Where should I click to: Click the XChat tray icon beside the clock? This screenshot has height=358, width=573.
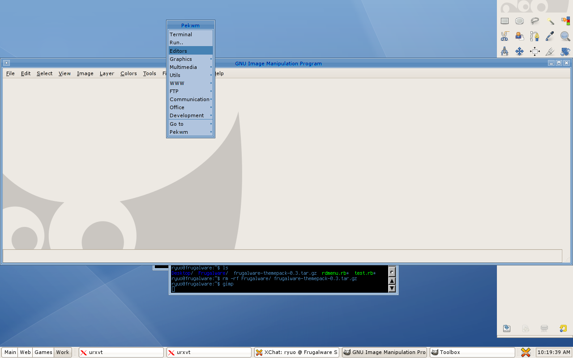pos(526,352)
